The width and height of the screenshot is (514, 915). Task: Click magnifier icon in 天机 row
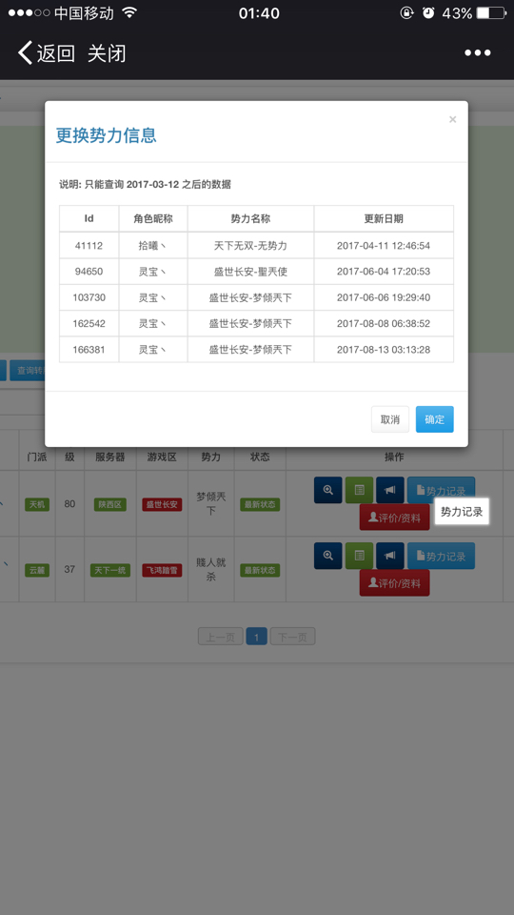[328, 490]
